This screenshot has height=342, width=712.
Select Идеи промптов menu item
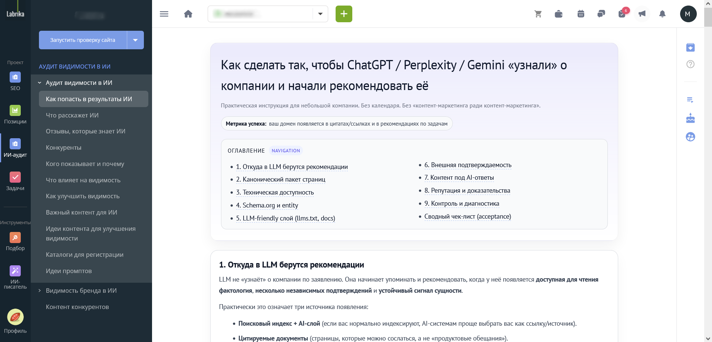pos(69,271)
